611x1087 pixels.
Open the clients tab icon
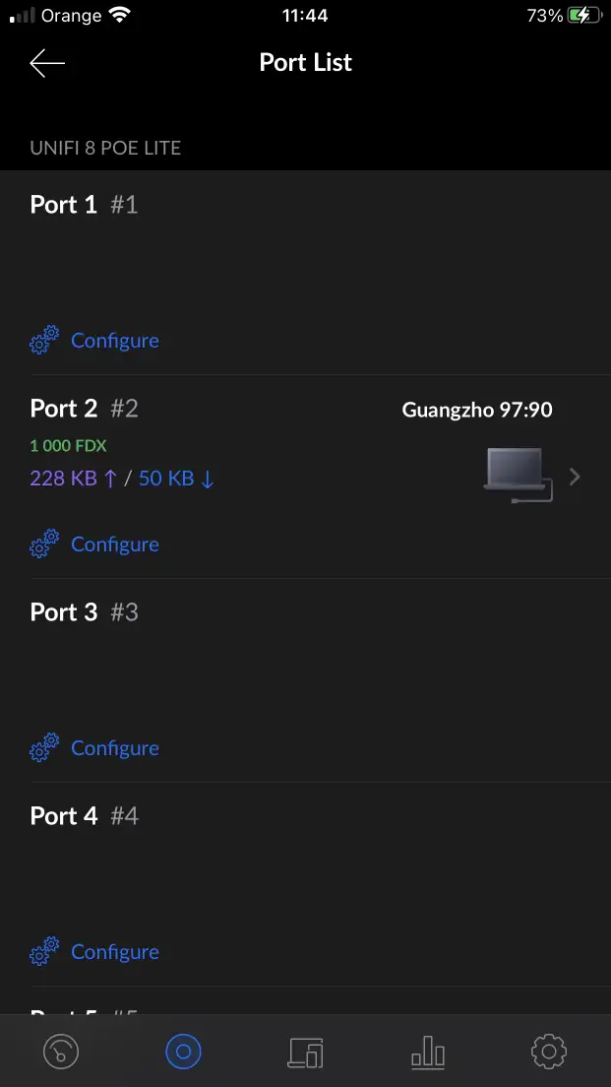click(x=305, y=1052)
